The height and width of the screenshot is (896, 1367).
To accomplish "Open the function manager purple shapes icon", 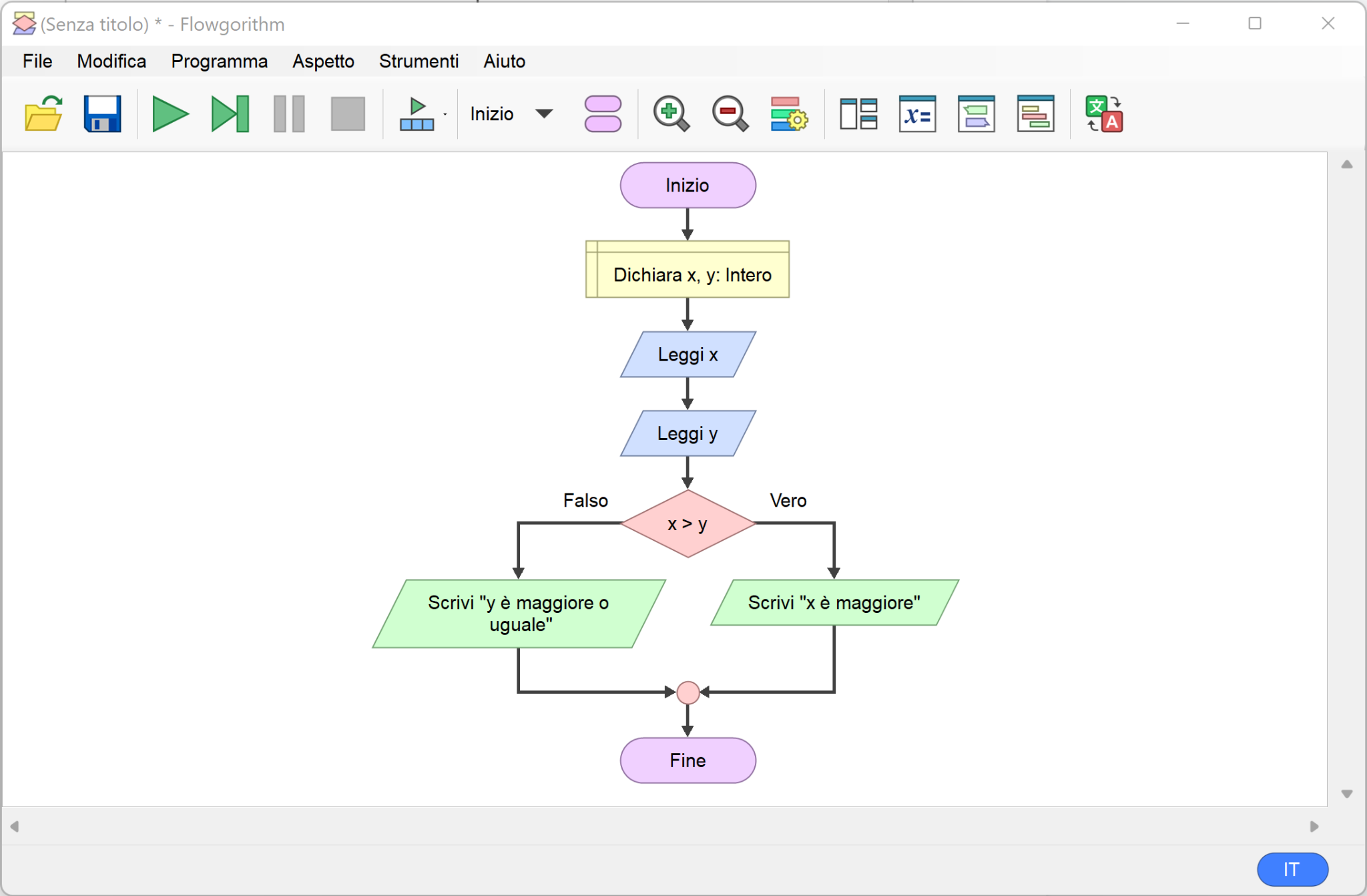I will tap(602, 114).
